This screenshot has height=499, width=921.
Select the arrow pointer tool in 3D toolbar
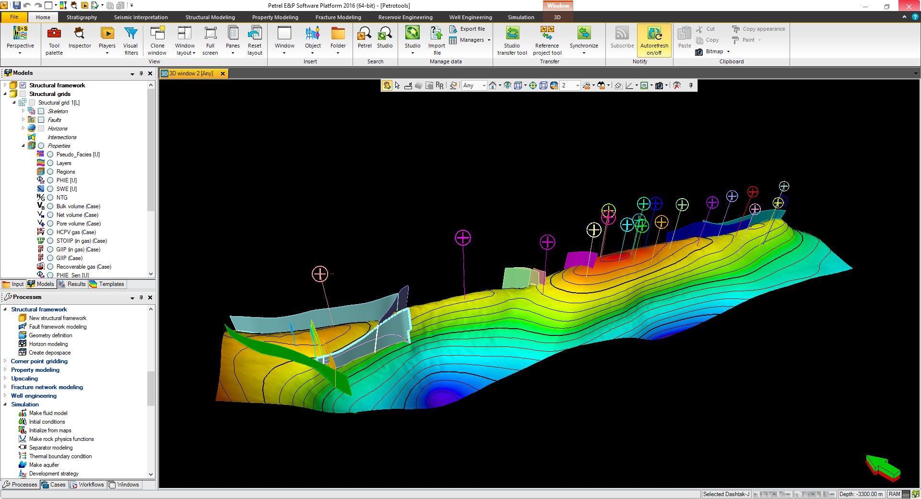coord(397,85)
